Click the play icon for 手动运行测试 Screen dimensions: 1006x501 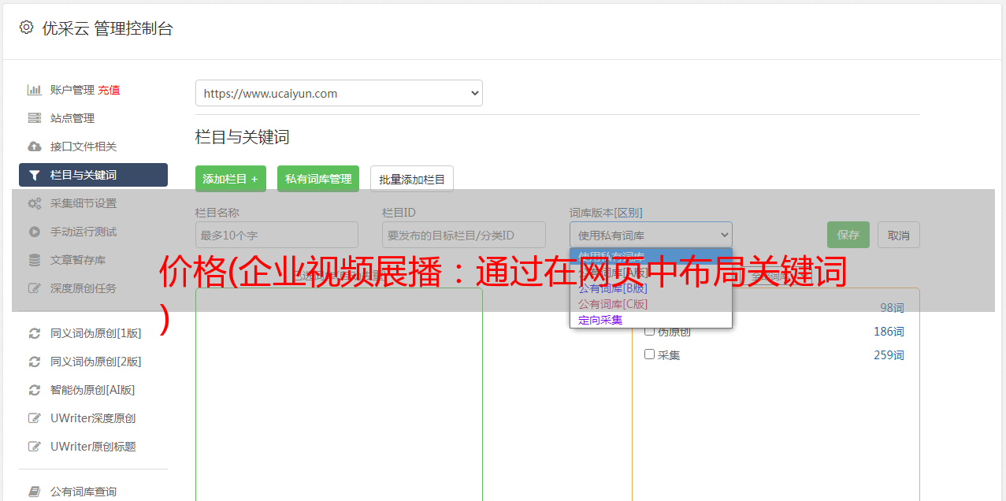35,232
